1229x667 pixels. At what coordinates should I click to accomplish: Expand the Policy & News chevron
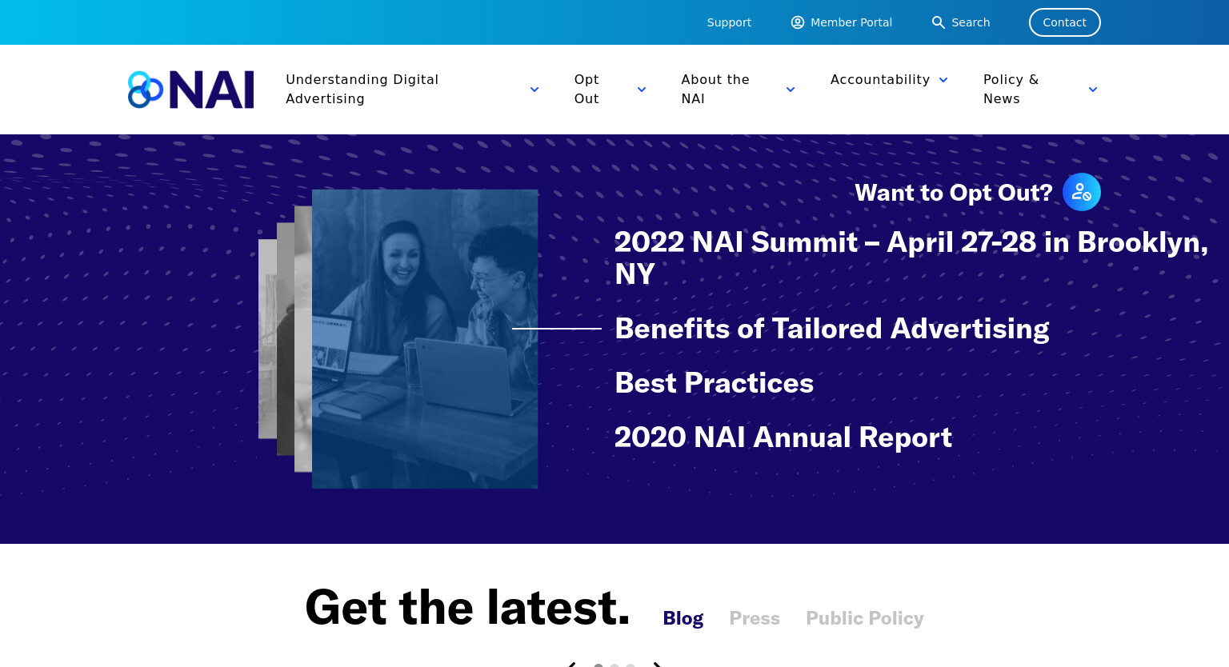pos(1093,90)
